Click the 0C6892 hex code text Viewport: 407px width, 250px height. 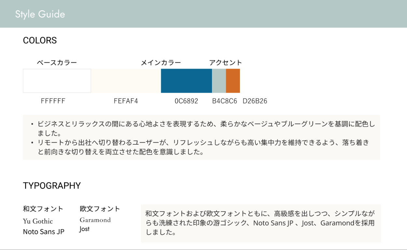click(x=186, y=101)
